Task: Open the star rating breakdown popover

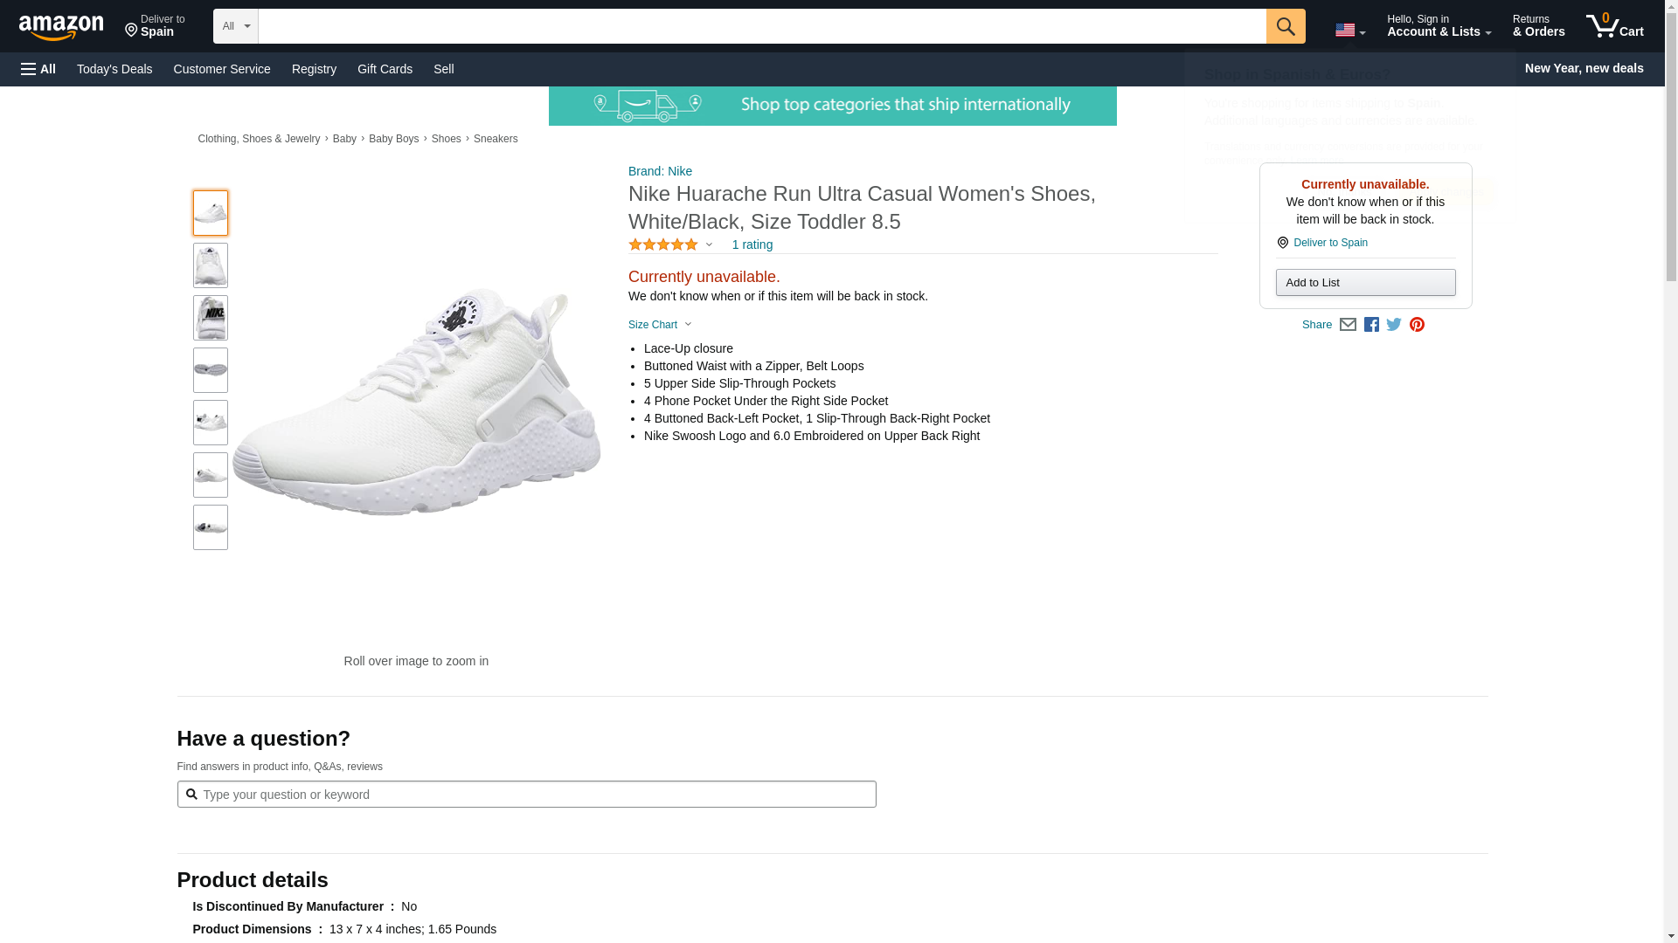Action: (x=670, y=245)
